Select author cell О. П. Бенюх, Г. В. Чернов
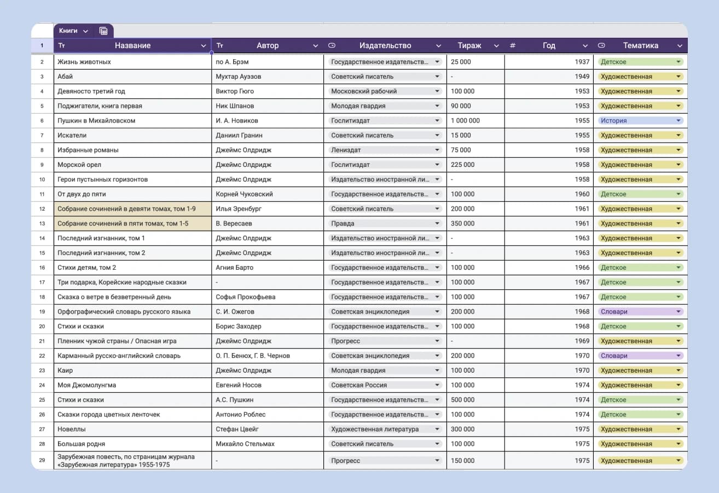719x493 pixels. [268, 356]
